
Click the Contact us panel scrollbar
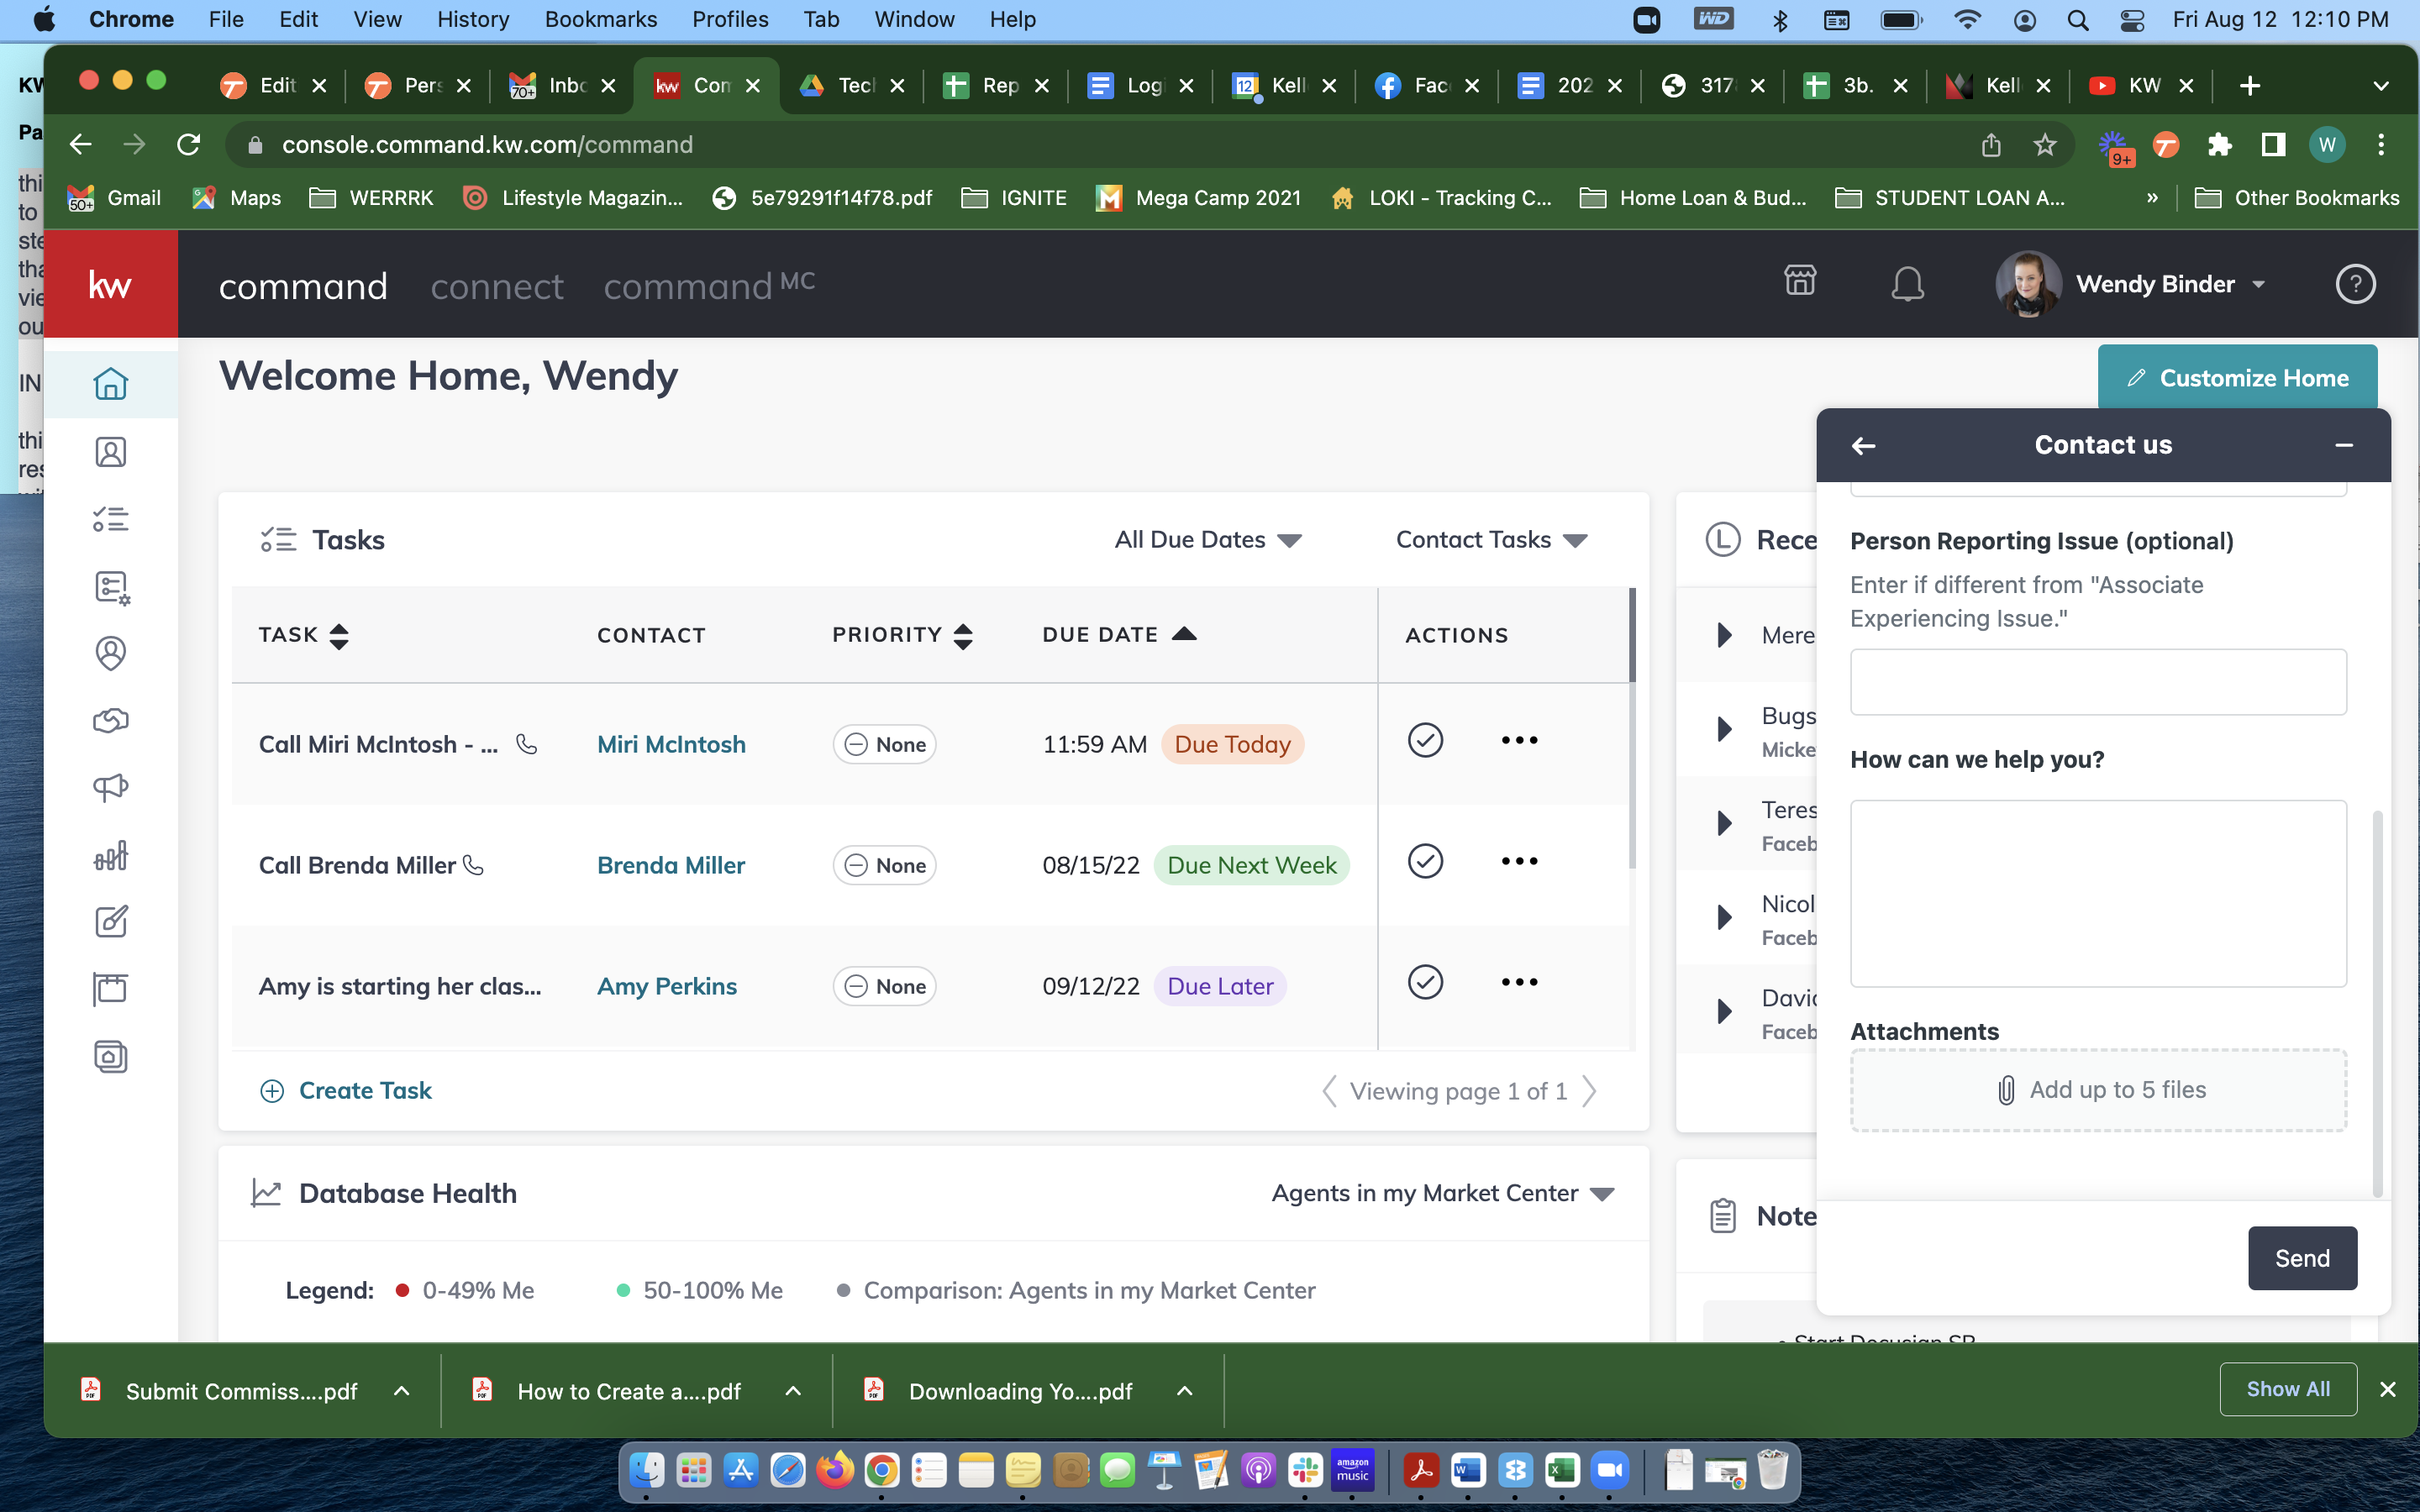click(2377, 1004)
